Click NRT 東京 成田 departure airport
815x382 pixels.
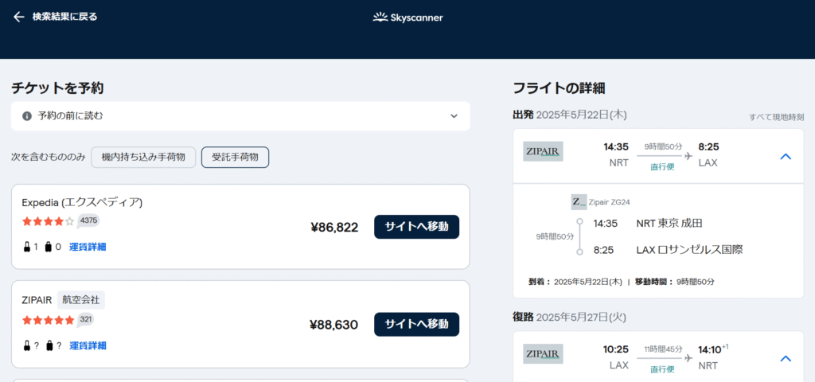pyautogui.click(x=669, y=224)
